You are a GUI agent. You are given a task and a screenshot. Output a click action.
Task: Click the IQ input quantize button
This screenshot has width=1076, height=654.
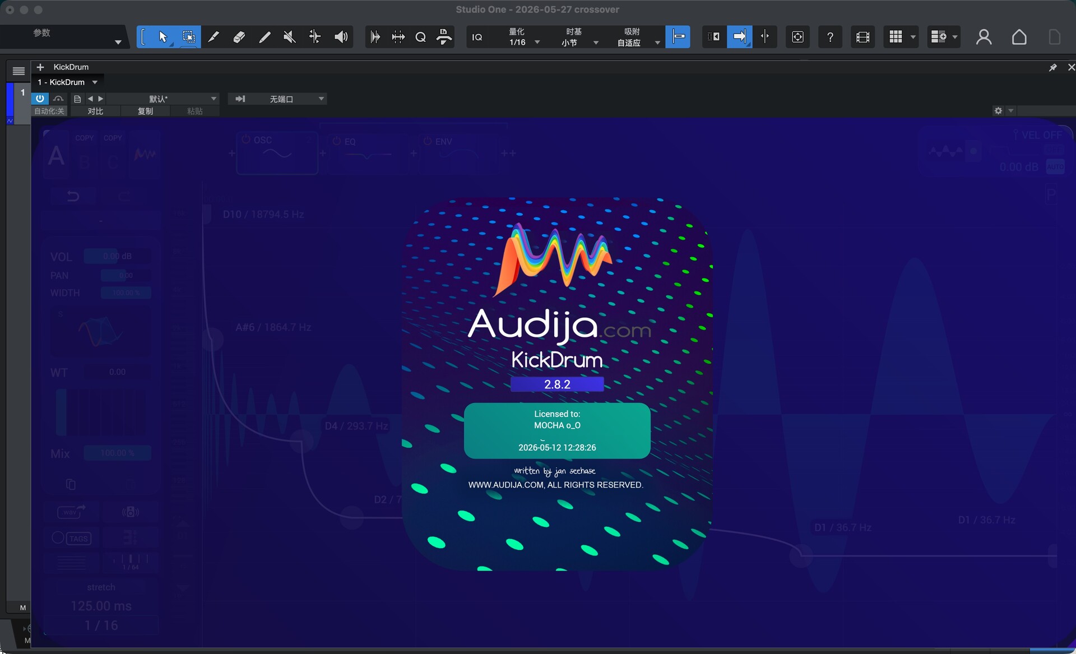(x=477, y=37)
